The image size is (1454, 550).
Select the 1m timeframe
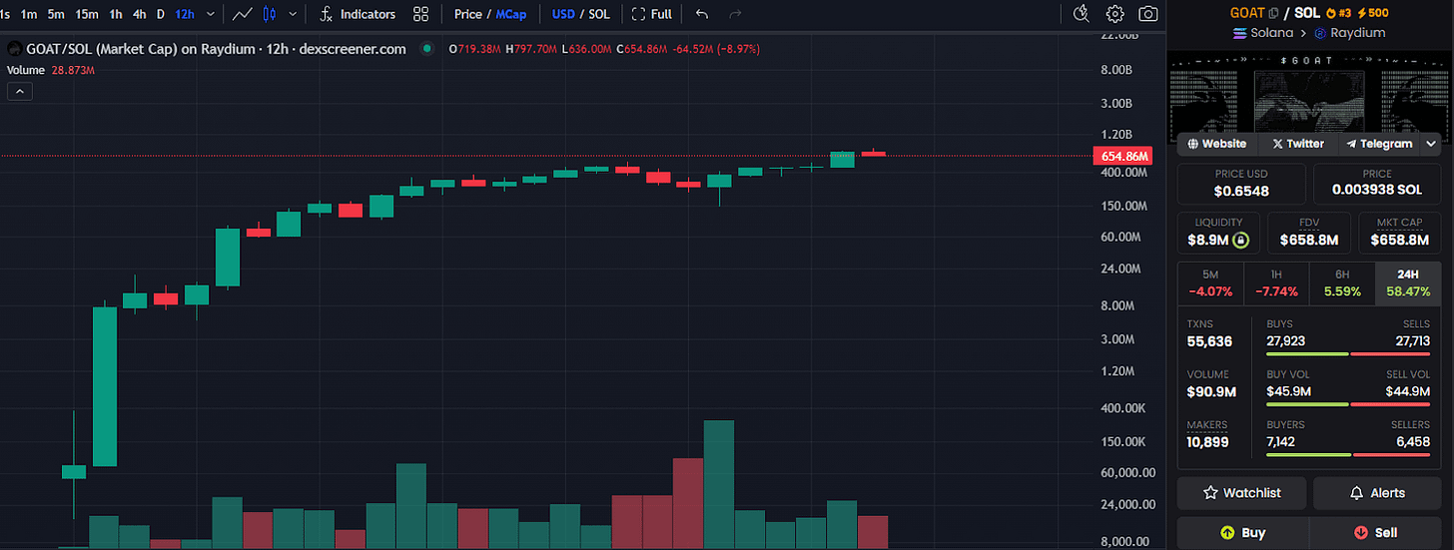tap(30, 14)
